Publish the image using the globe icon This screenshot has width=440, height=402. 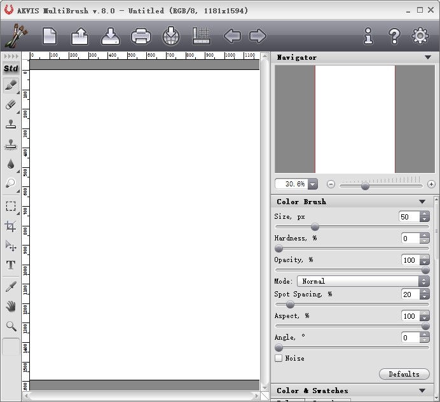(x=171, y=36)
